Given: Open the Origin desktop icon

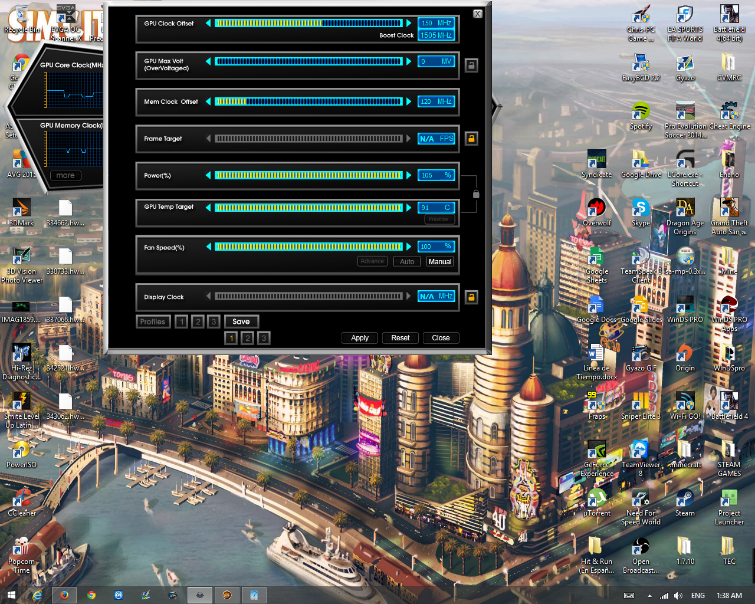Looking at the screenshot, I should (x=685, y=357).
